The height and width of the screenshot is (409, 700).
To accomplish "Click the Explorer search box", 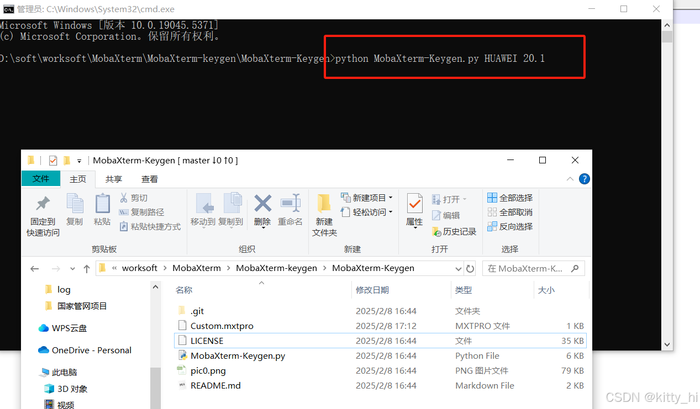I will coord(534,269).
